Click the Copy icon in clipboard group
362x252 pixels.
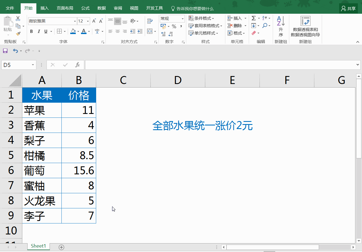(x=18, y=26)
